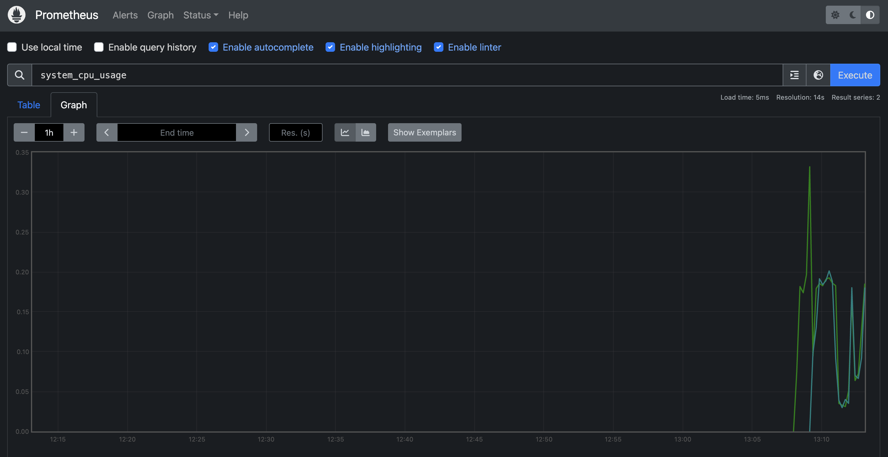The width and height of the screenshot is (888, 457).
Task: Decrease the graph time range
Action: [24, 132]
